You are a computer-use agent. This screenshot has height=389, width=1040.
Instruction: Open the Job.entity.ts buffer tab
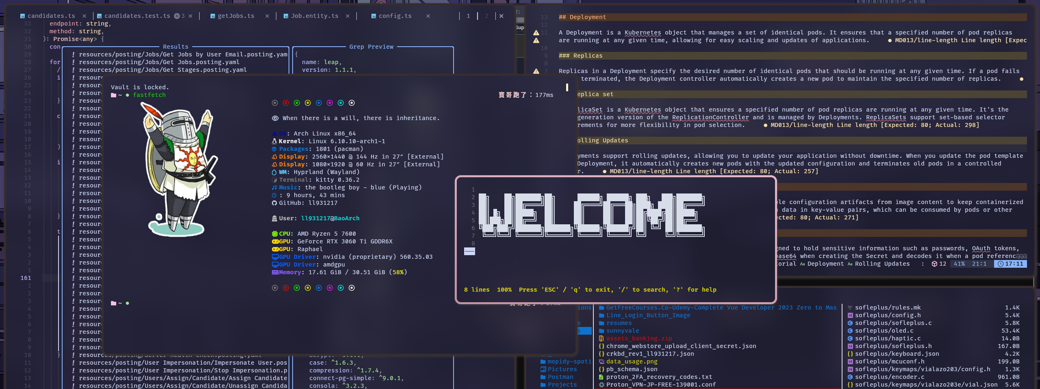coord(314,16)
